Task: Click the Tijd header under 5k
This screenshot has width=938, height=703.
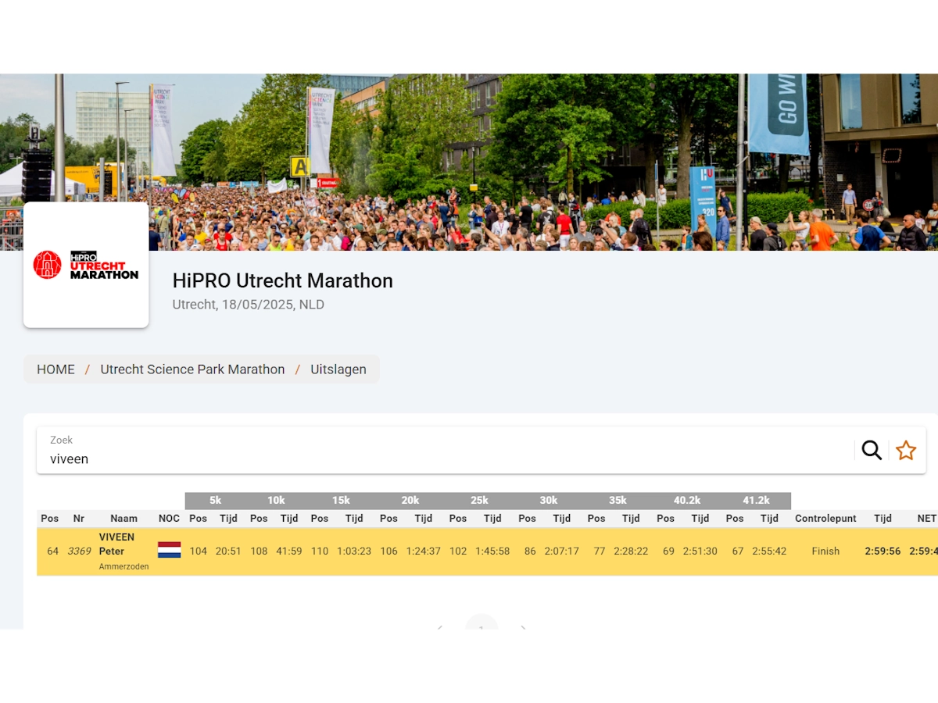Action: [x=228, y=519]
